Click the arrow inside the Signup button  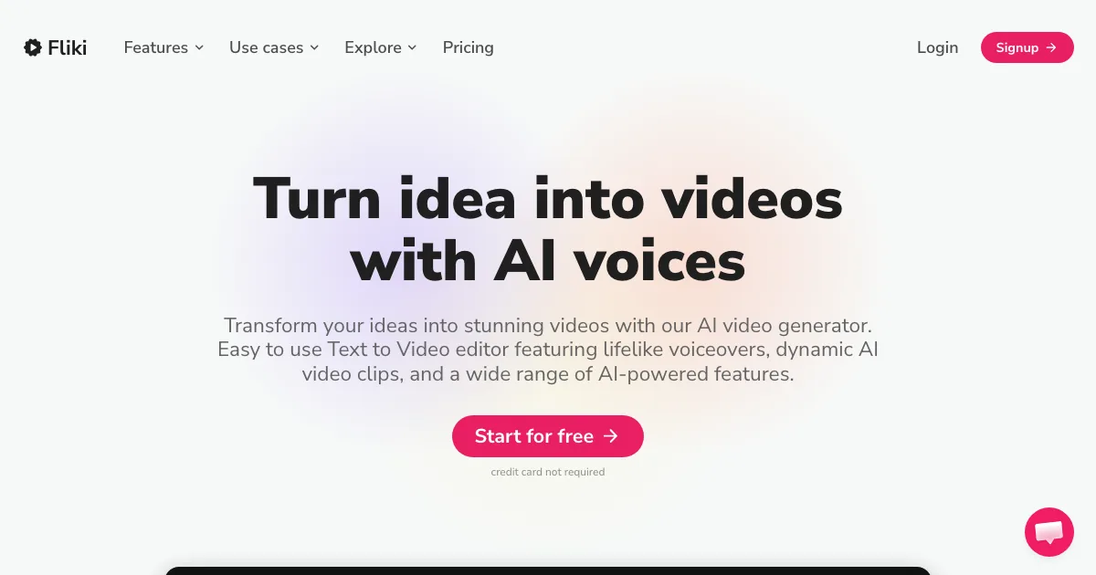coord(1051,47)
